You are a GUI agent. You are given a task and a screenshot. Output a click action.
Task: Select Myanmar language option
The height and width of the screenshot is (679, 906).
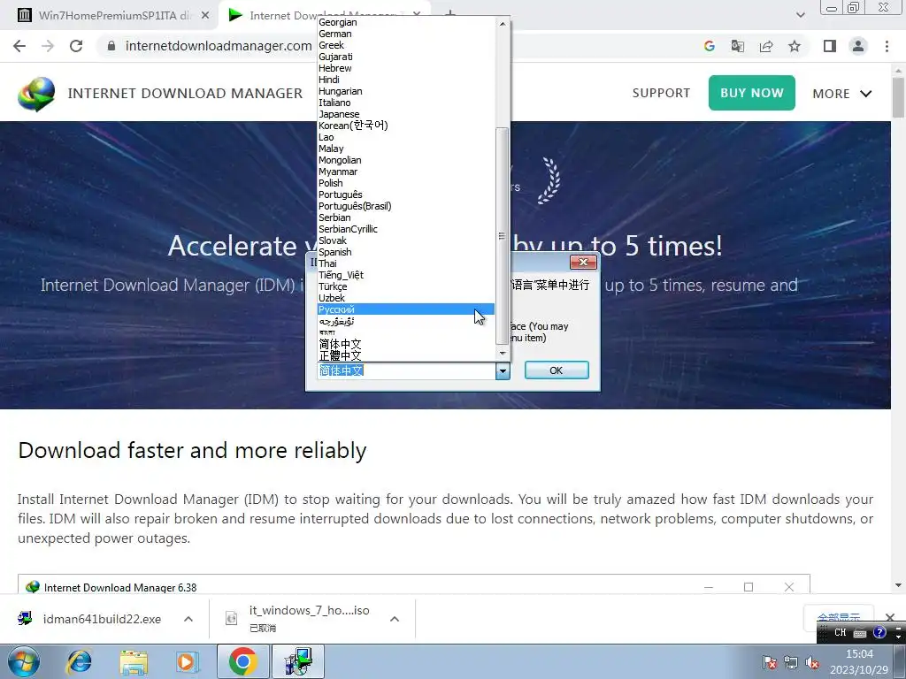click(405, 172)
